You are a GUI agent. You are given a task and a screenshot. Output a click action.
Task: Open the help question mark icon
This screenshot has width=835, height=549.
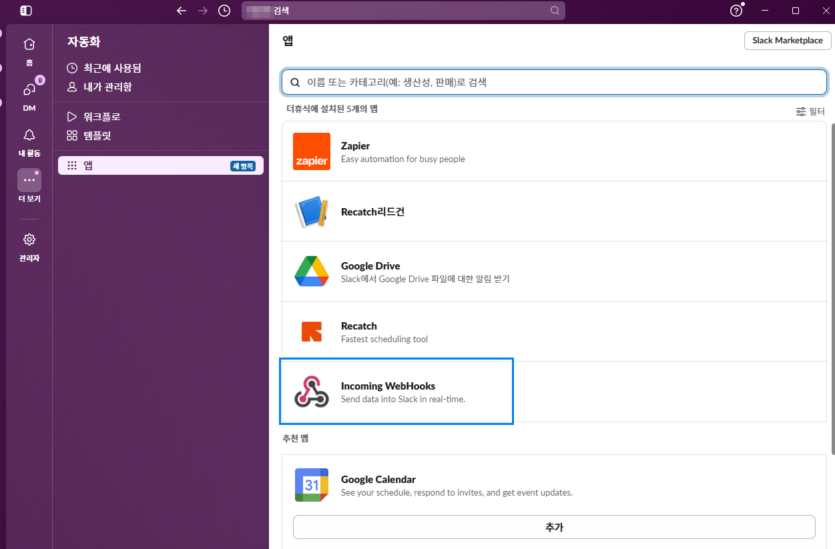pyautogui.click(x=736, y=11)
